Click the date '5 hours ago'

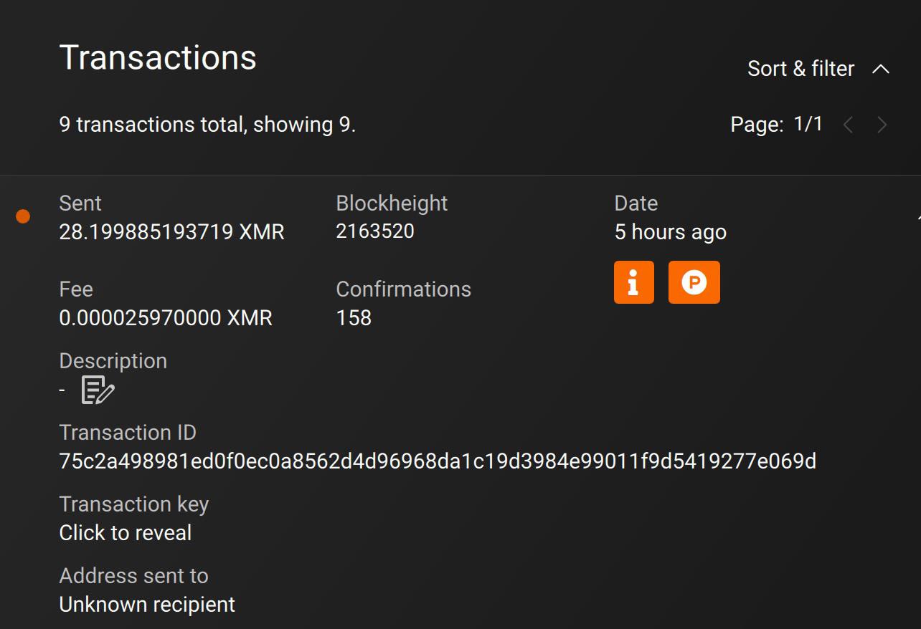click(x=671, y=232)
